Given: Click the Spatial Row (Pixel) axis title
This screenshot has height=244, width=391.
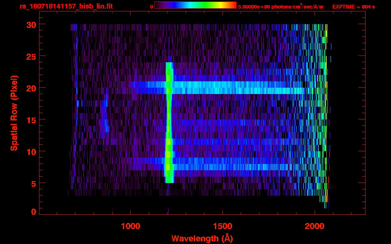Looking at the screenshot, I should tap(14, 113).
